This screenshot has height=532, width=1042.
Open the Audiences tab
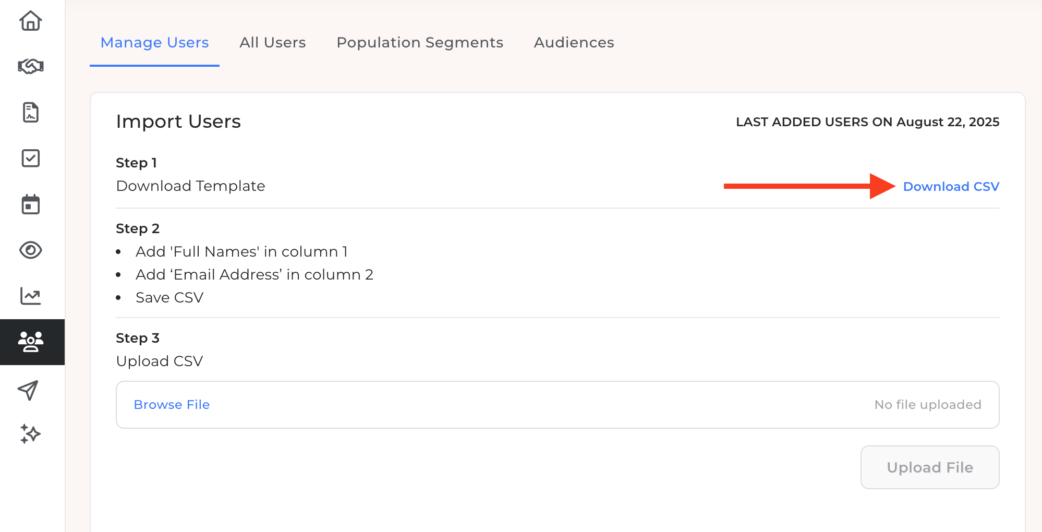point(574,43)
